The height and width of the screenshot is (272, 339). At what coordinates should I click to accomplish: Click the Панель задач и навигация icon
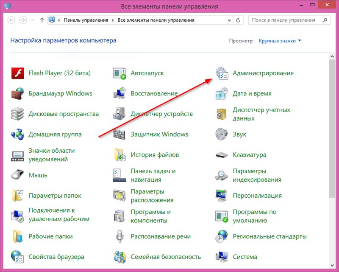click(119, 175)
